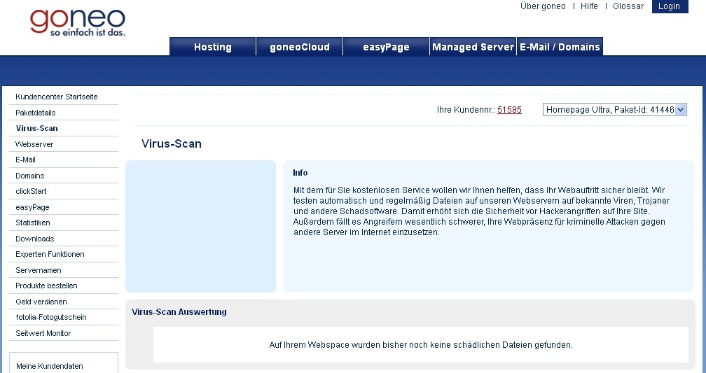
Task: Click the 'Ihre Kundennr.:' label
Action: [466, 110]
